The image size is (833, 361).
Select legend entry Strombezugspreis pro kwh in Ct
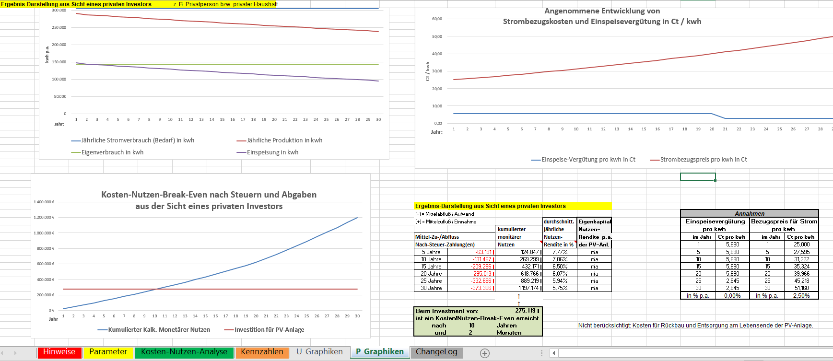(x=703, y=160)
